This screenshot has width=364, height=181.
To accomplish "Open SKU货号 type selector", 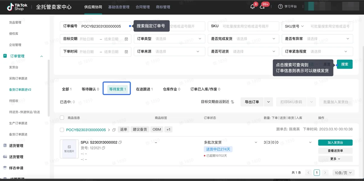I will click(x=294, y=26).
